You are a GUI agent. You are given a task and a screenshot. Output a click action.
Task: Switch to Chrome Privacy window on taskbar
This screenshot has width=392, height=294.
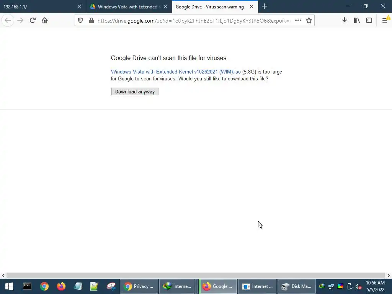(139, 286)
